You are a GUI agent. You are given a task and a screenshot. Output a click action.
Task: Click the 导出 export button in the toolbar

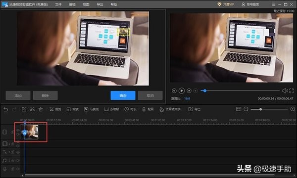(195, 109)
